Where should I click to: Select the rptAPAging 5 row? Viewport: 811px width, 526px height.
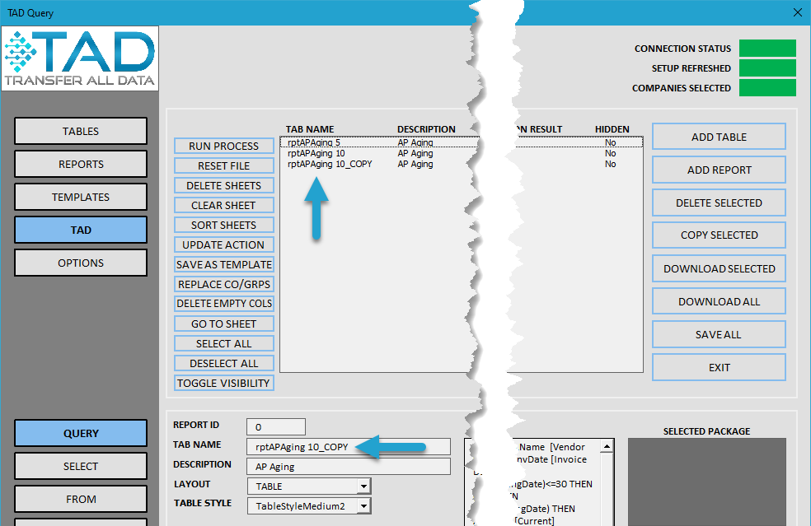pos(462,142)
